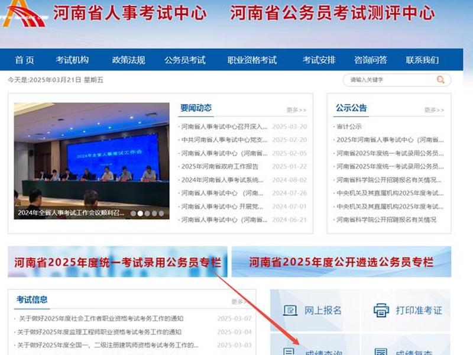The height and width of the screenshot is (355, 473).
Task: Open 河南省2025年度统一考试录用公务员专栏 banner
Action: coord(118,262)
